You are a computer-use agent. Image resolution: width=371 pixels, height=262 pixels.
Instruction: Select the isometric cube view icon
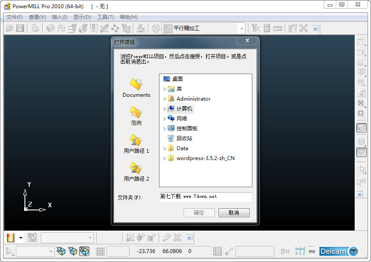pyautogui.click(x=361, y=71)
